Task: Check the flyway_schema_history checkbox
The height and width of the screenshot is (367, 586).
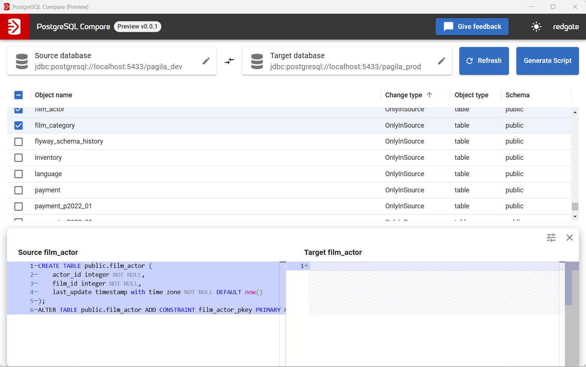Action: pyautogui.click(x=19, y=142)
